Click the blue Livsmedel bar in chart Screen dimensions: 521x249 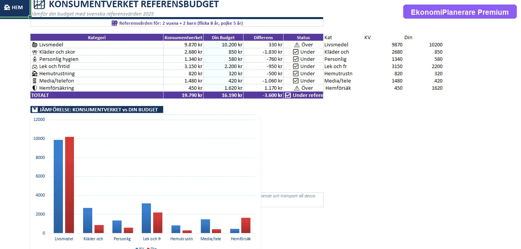click(x=58, y=186)
